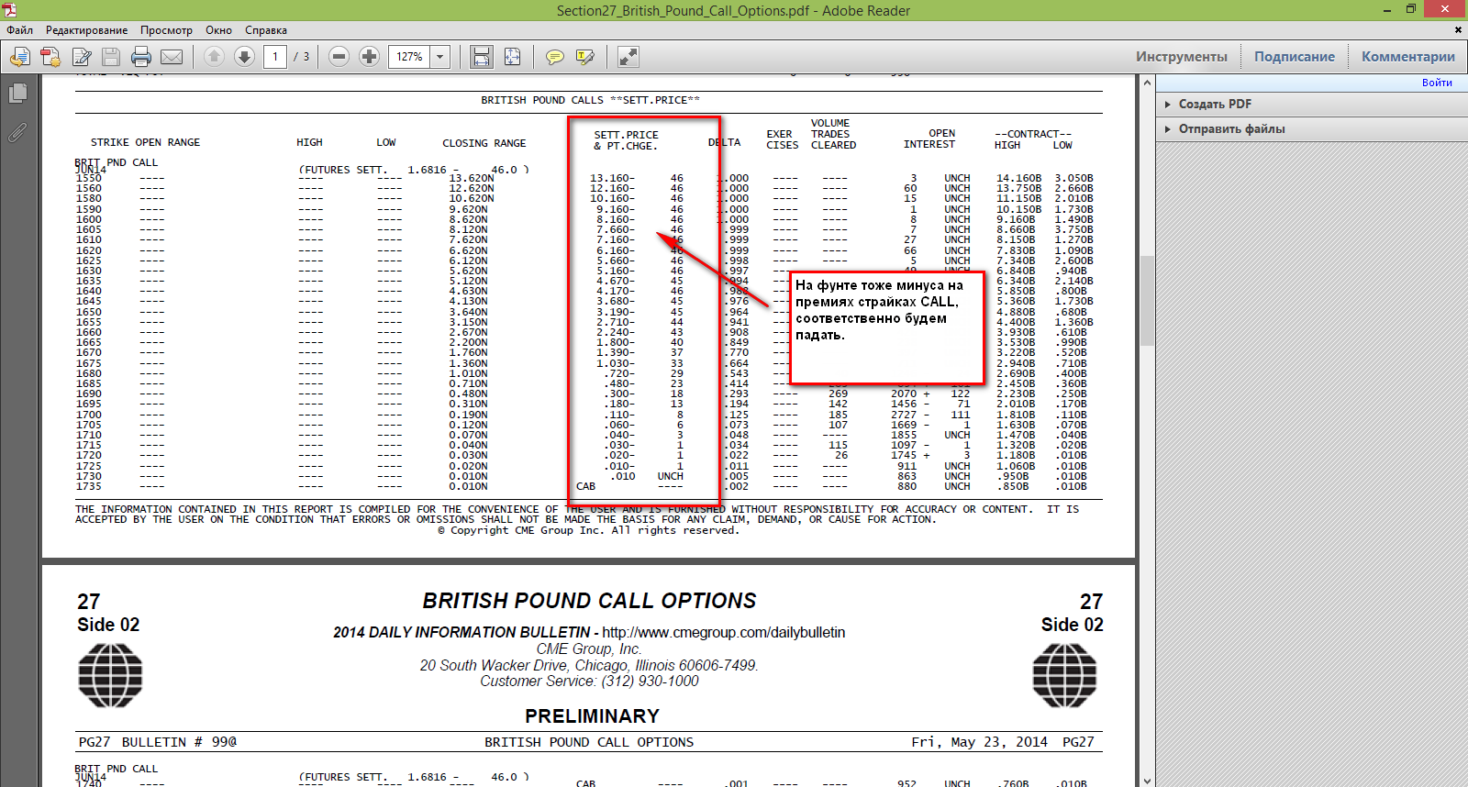Viewport: 1468px width, 787px height.
Task: Click the OPEN INTEREST column header
Action: click(929, 139)
